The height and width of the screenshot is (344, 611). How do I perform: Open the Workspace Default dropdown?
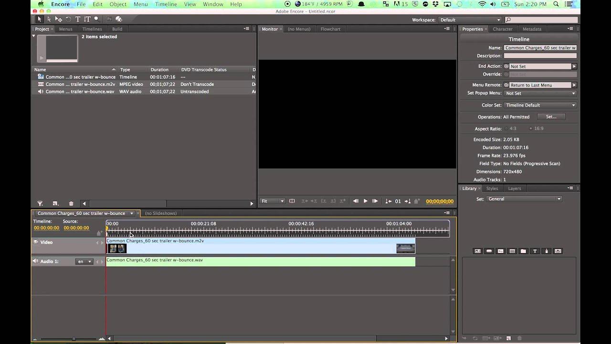(470, 20)
